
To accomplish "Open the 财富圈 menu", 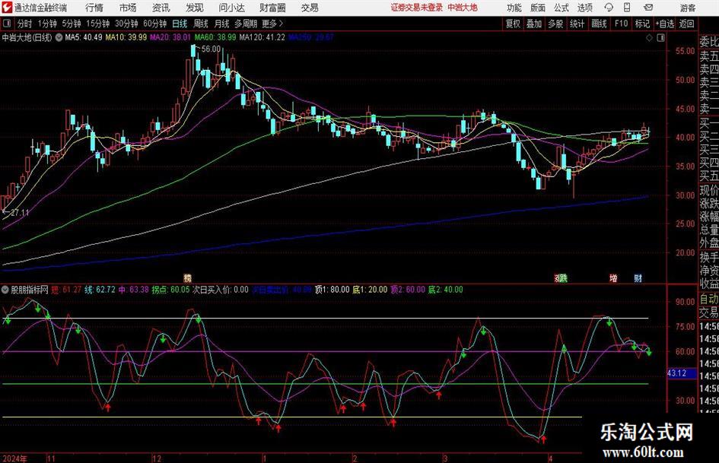I will (272, 8).
